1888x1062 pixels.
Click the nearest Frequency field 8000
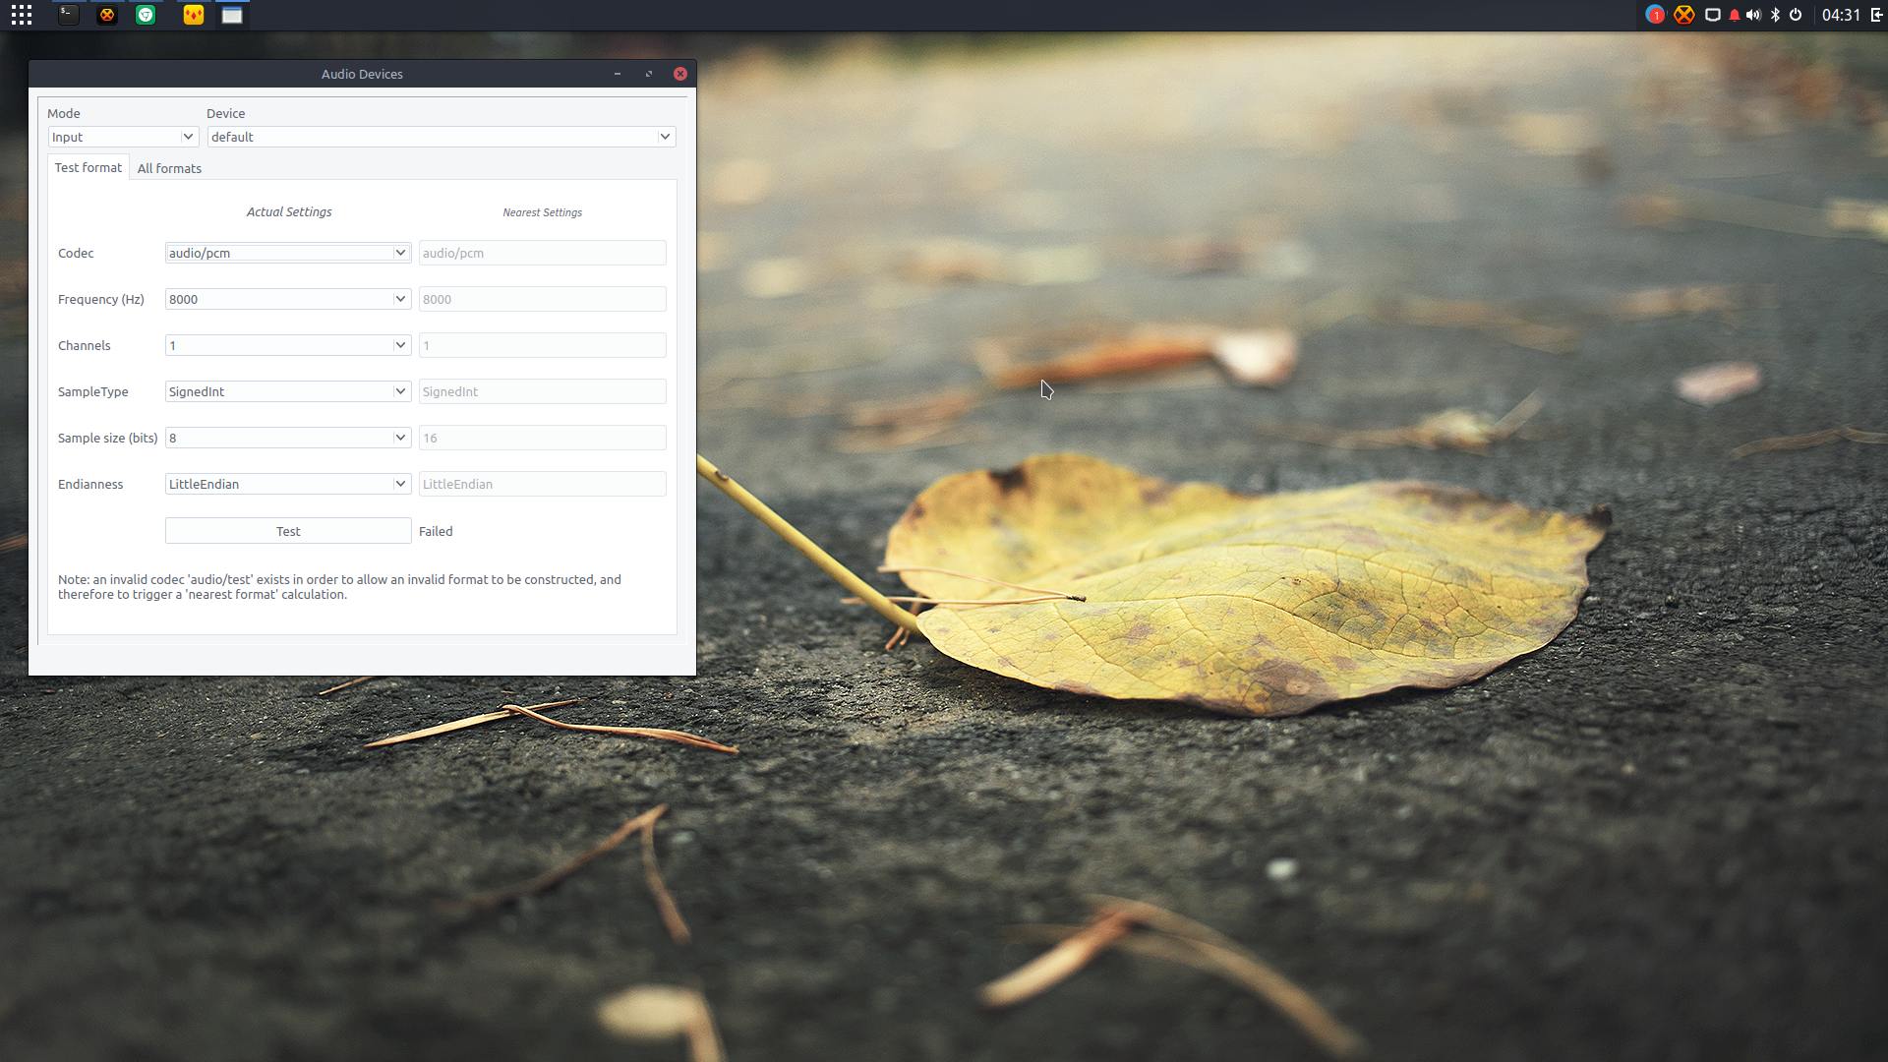coord(543,299)
